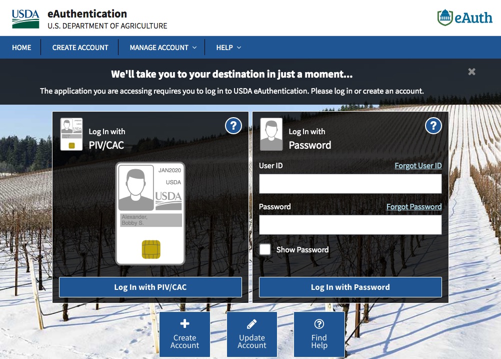The height and width of the screenshot is (359, 501).
Task: Click the Create Account plus tile
Action: (x=184, y=334)
